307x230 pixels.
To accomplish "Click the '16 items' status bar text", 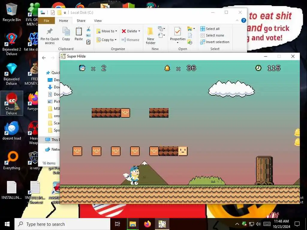I will pos(49,163).
